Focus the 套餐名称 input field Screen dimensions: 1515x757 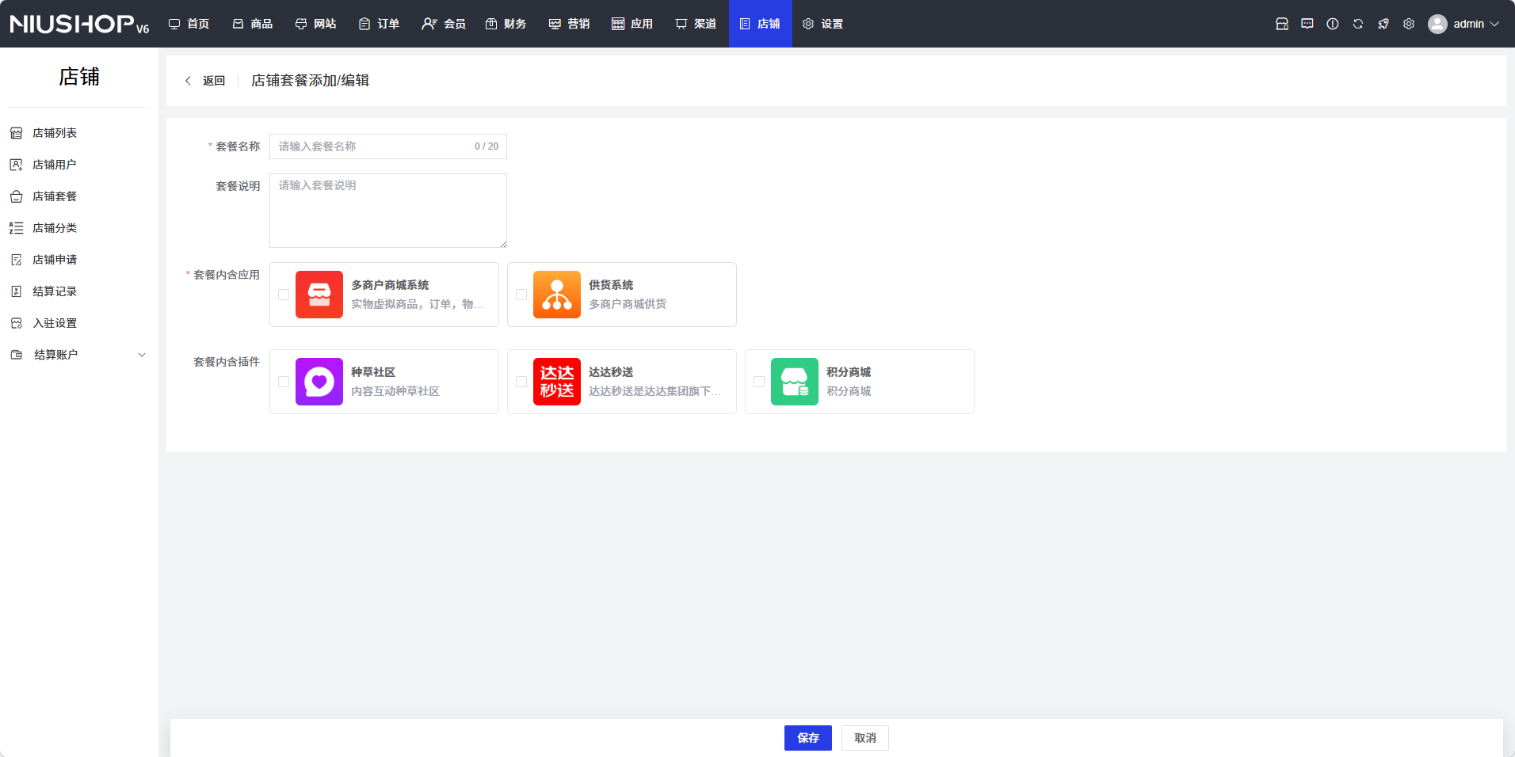(372, 146)
